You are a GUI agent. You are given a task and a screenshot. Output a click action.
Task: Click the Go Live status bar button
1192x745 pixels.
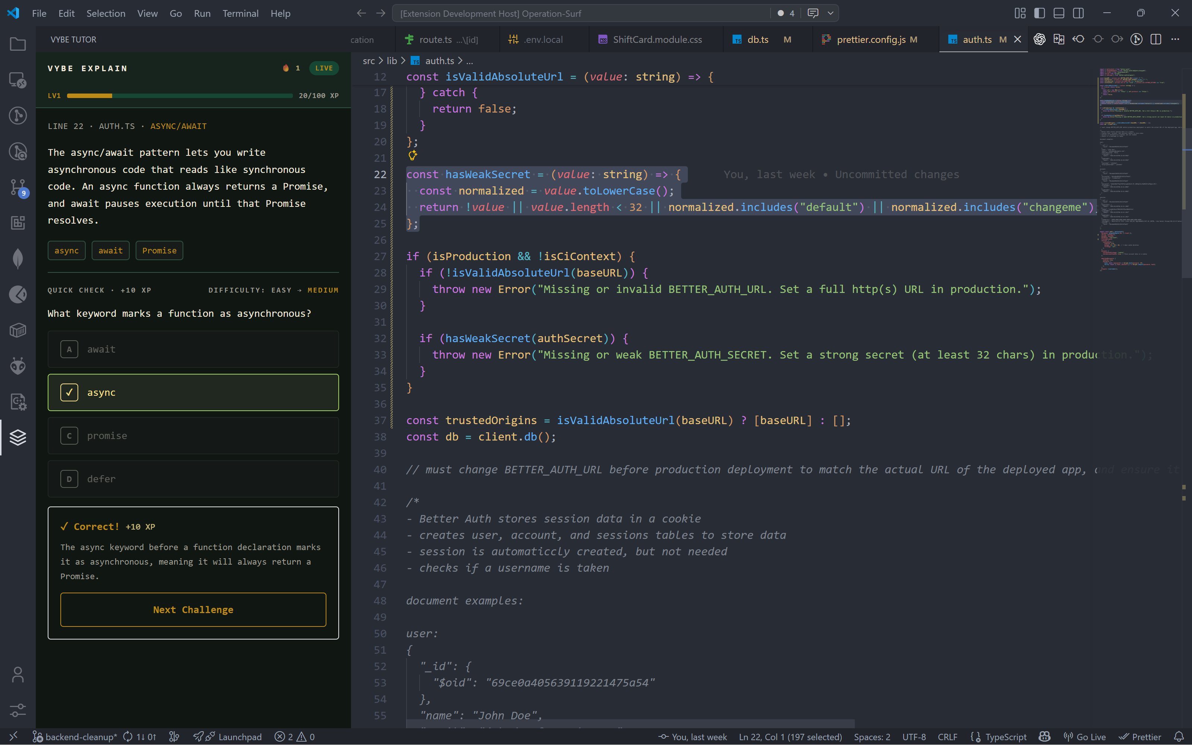click(1085, 737)
